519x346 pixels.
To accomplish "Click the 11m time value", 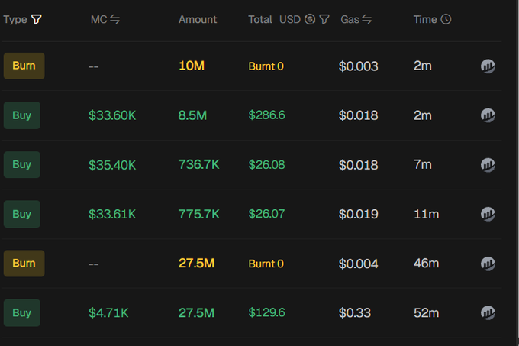I will pos(427,214).
